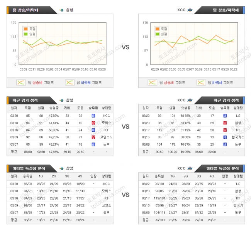Click Samsung logo in 쿼터별 득실점 분석 header
251x230 pixels.
(x=62, y=168)
